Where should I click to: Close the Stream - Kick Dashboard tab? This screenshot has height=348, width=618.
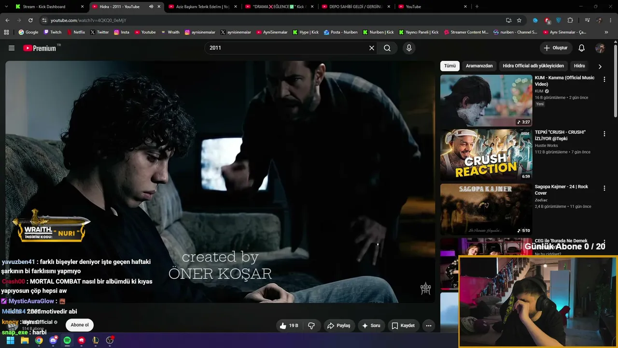(83, 7)
